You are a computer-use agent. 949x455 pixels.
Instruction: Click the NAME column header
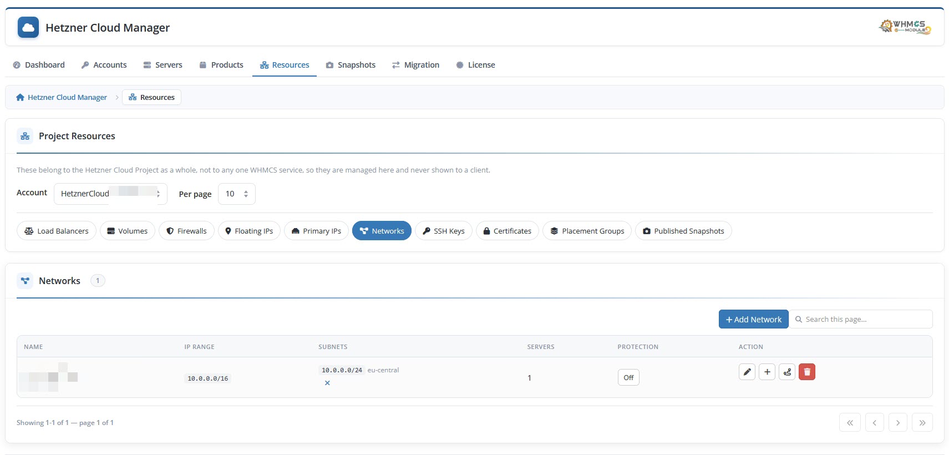[33, 347]
